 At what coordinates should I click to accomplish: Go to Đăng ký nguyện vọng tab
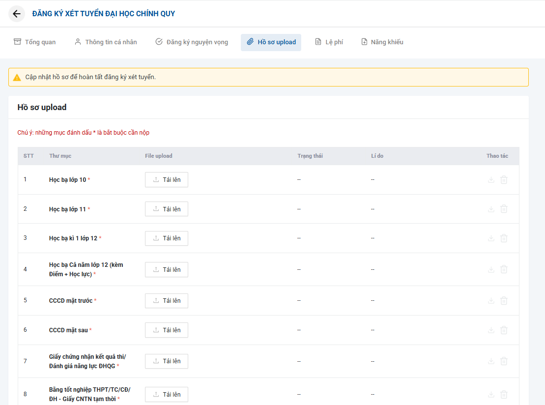coord(192,42)
